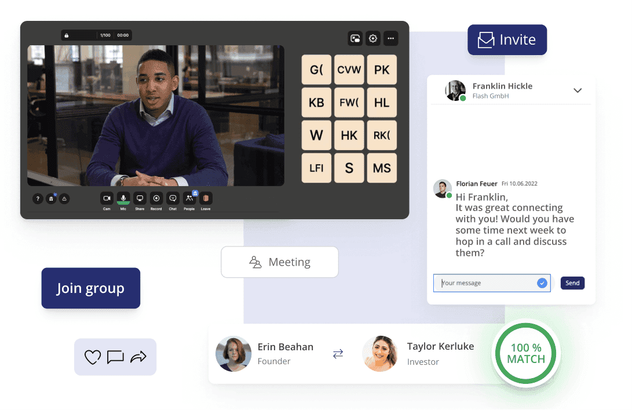The width and height of the screenshot is (632, 410).
Task: Open the three-dot more options menu
Action: pyautogui.click(x=391, y=39)
